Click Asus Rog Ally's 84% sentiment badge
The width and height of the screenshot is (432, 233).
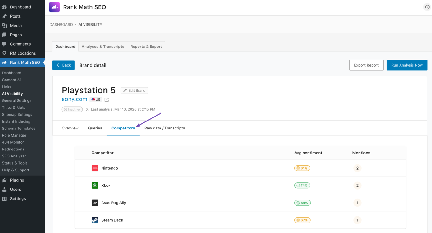302,202
